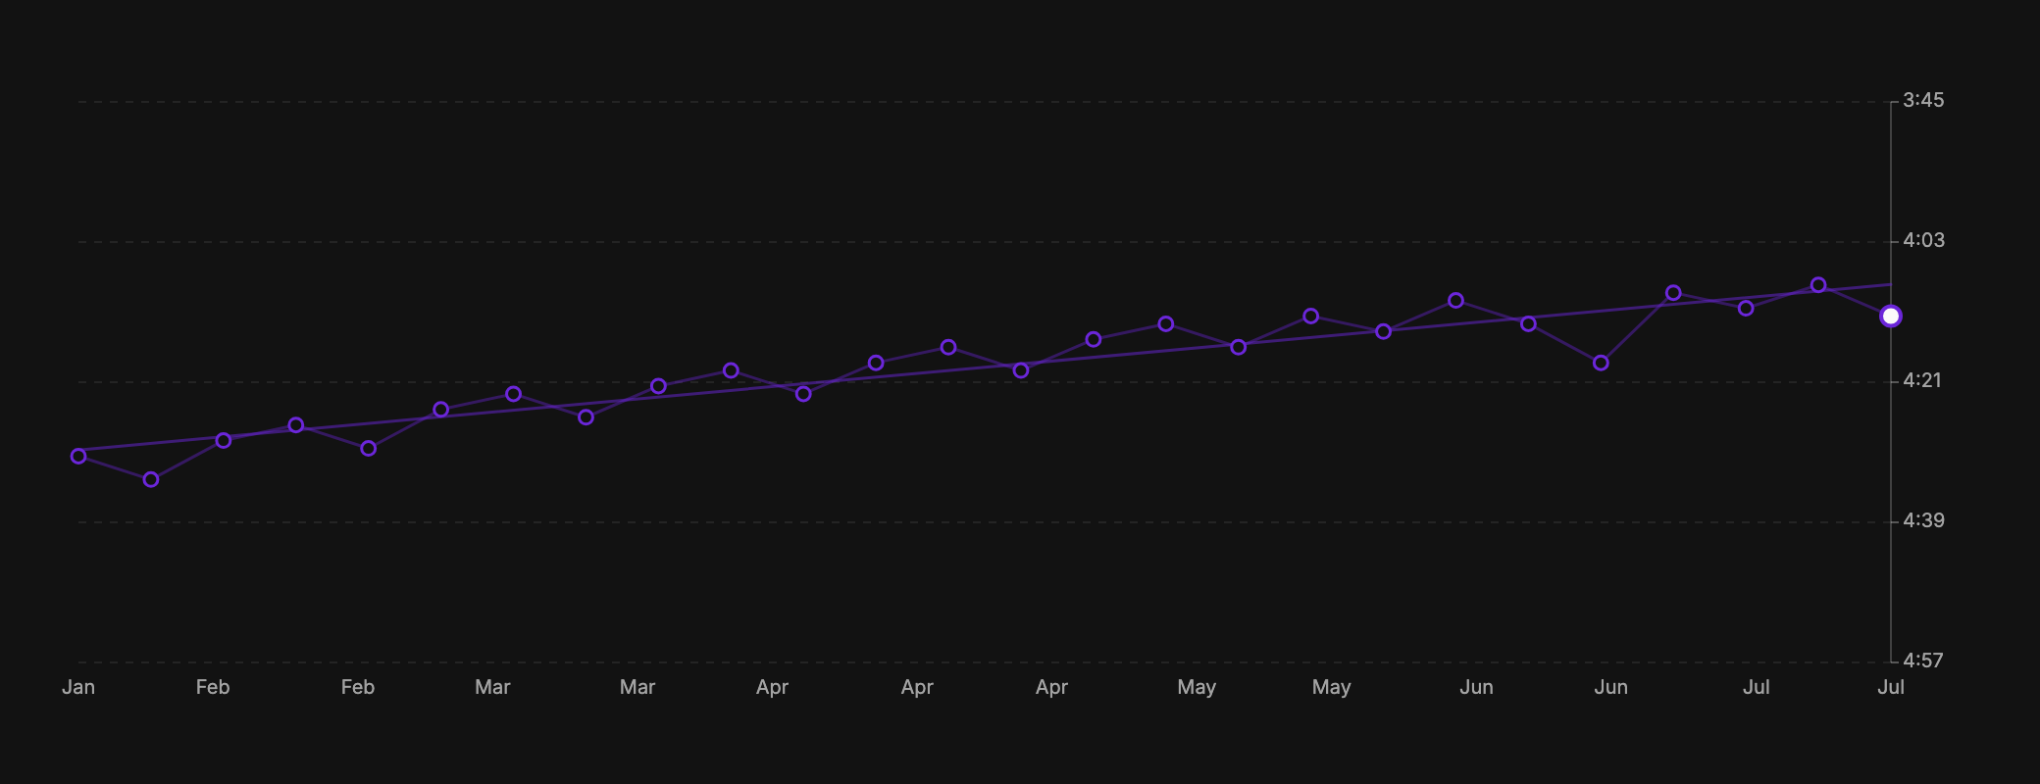This screenshot has height=784, width=2040.
Task: Click the 4:03 y-axis label
Action: (x=1923, y=240)
